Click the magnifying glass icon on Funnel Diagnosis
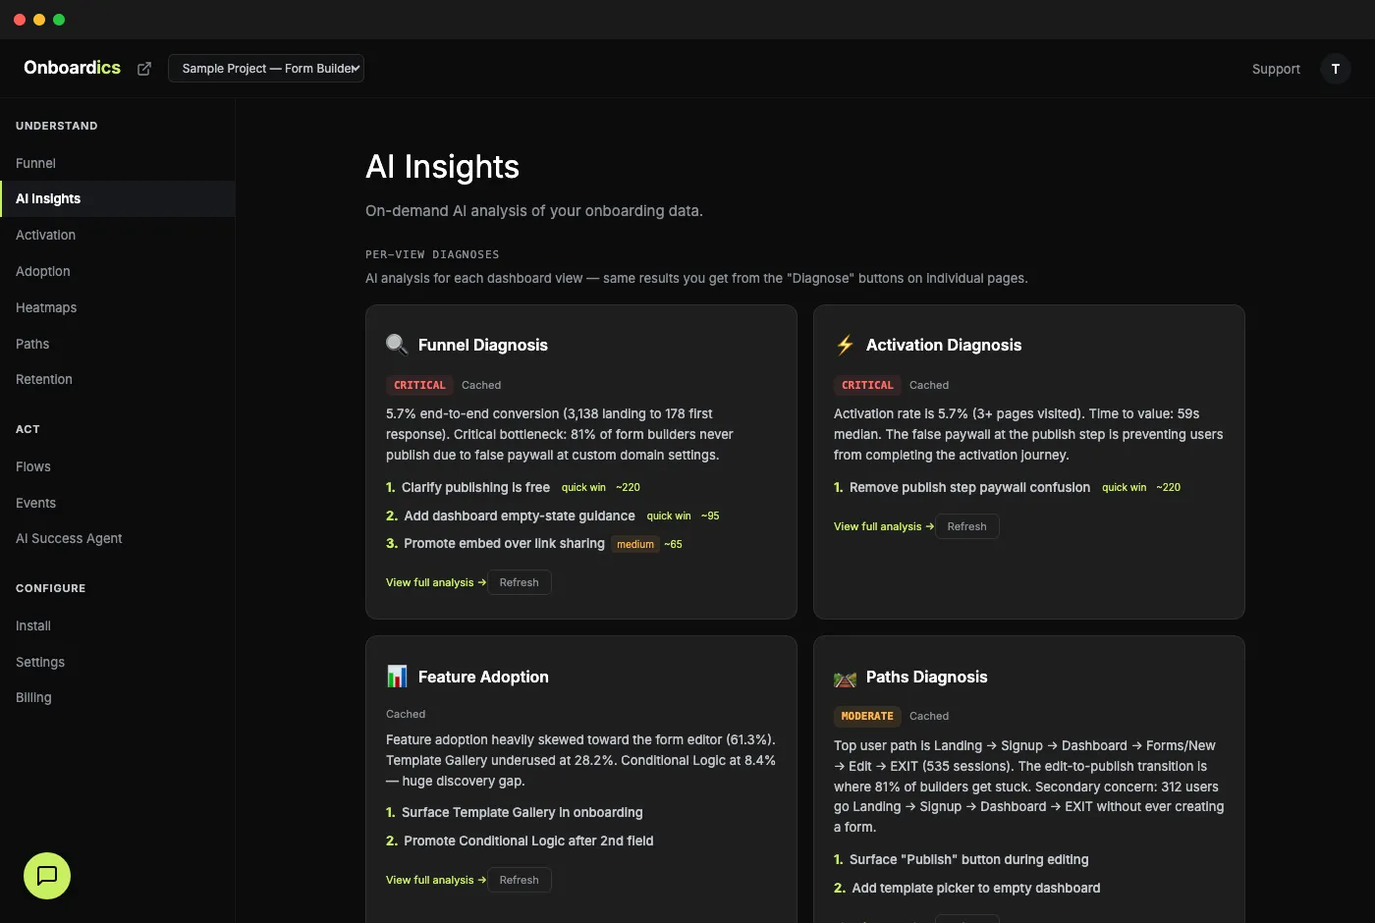1375x923 pixels. [x=396, y=344]
